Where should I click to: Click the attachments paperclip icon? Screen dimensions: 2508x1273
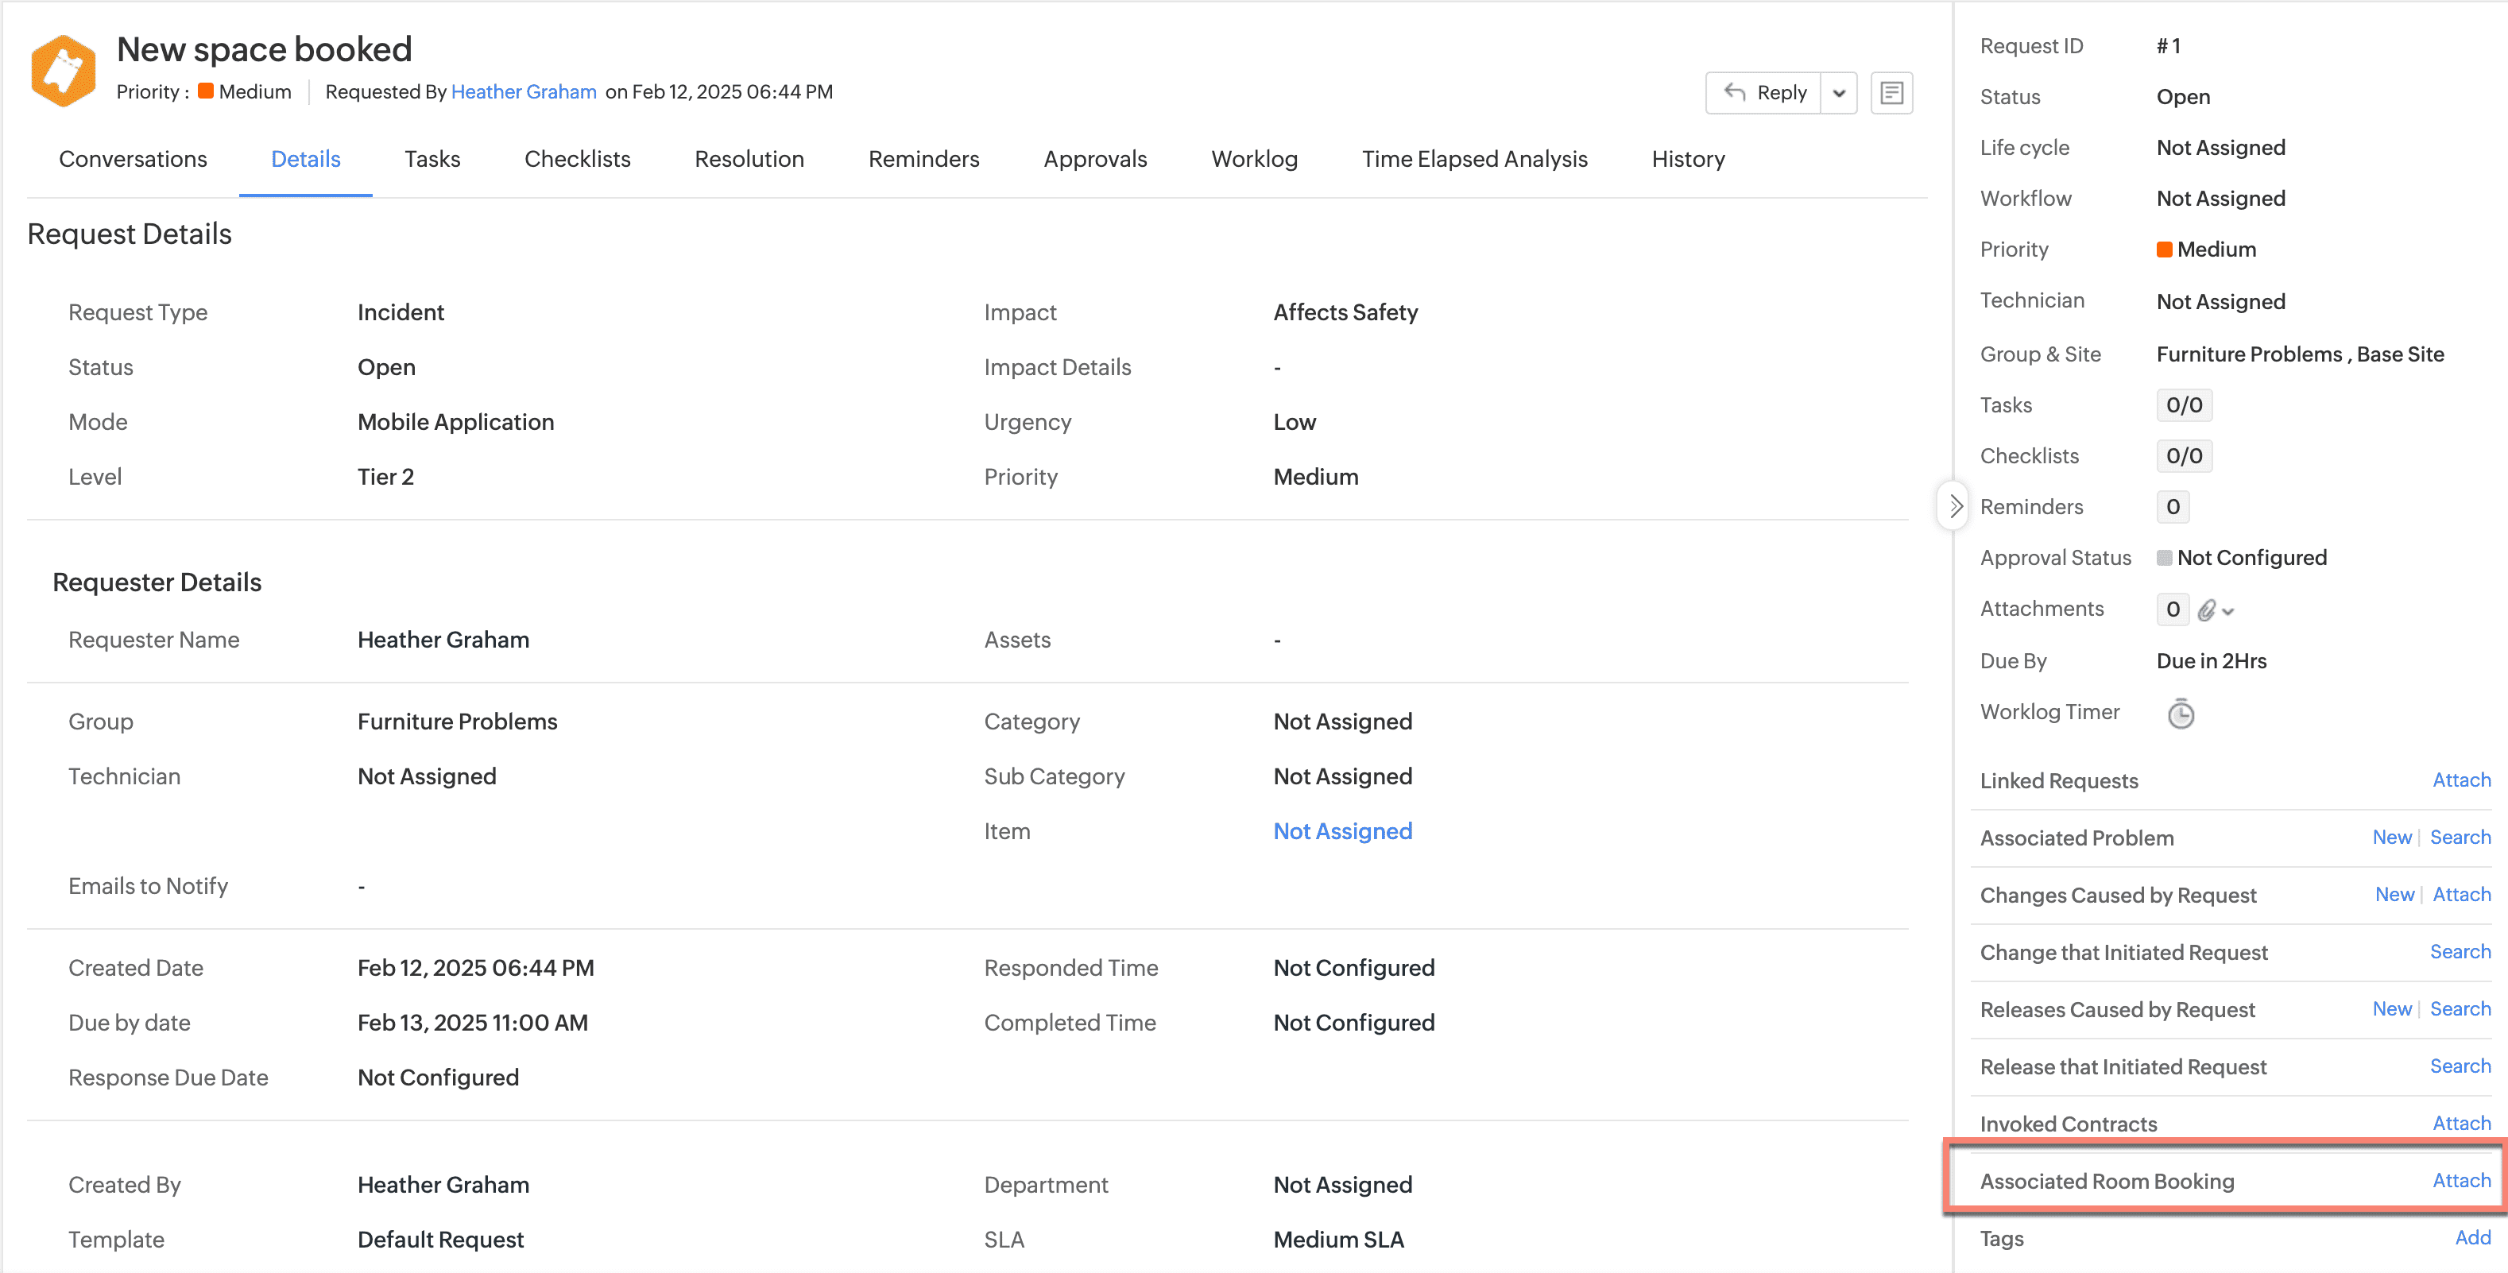coord(2206,610)
